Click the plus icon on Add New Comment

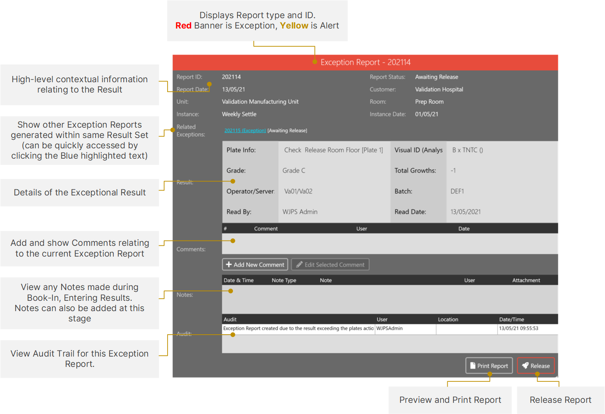click(229, 264)
